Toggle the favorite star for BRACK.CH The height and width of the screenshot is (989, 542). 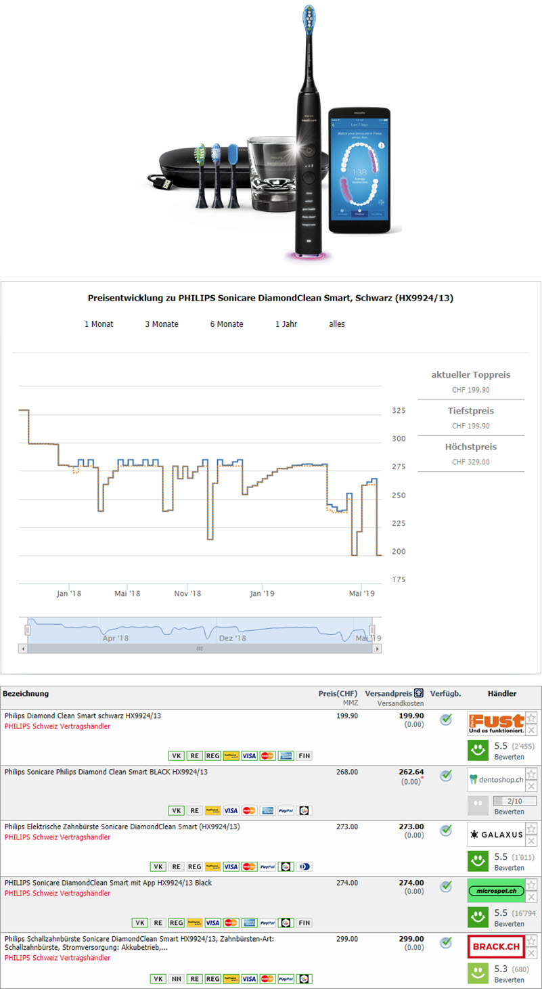[532, 941]
